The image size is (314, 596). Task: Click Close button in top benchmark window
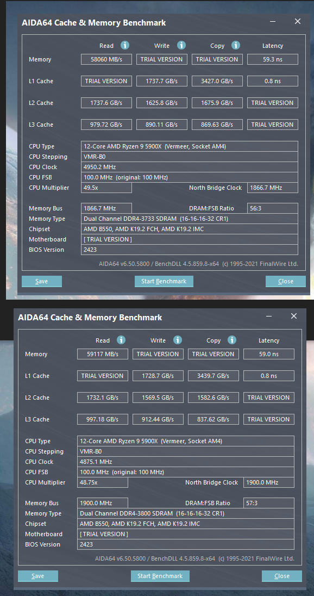point(286,281)
